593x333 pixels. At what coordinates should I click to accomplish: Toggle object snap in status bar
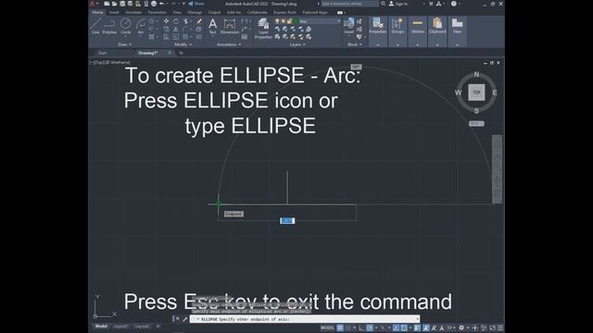pyautogui.click(x=404, y=327)
